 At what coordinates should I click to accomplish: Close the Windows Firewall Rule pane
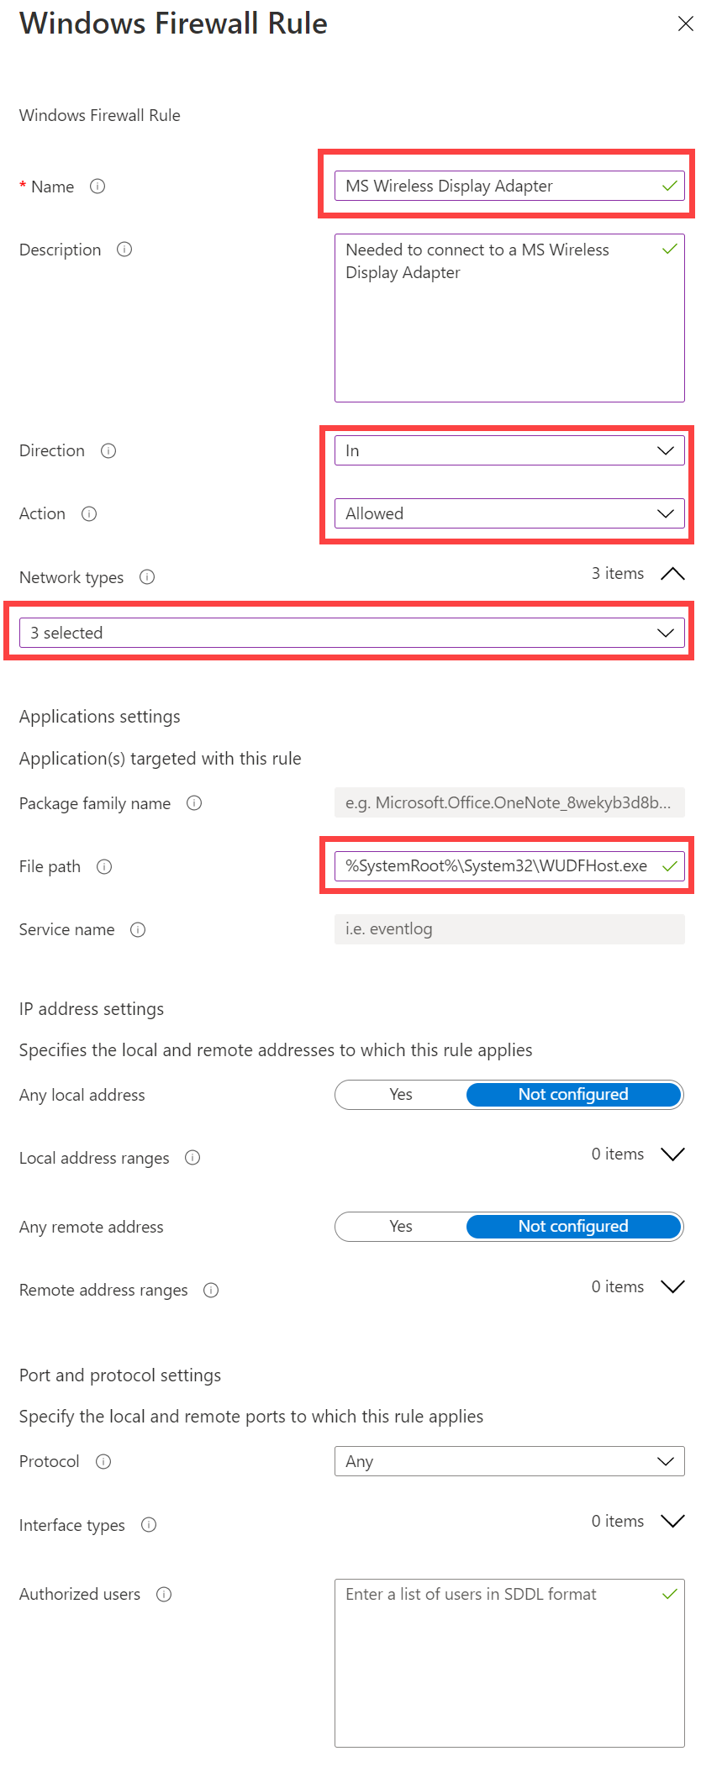(x=686, y=24)
